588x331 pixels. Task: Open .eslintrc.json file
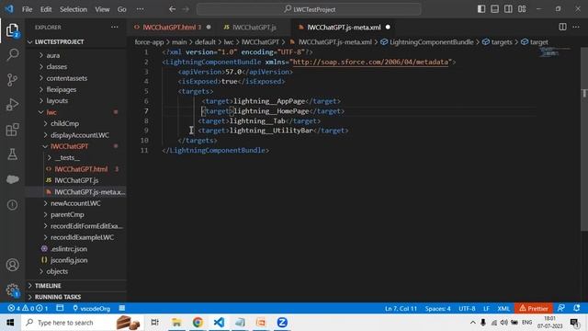point(69,248)
